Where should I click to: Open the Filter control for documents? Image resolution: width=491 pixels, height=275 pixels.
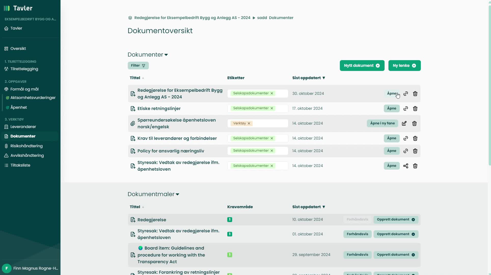tap(138, 66)
